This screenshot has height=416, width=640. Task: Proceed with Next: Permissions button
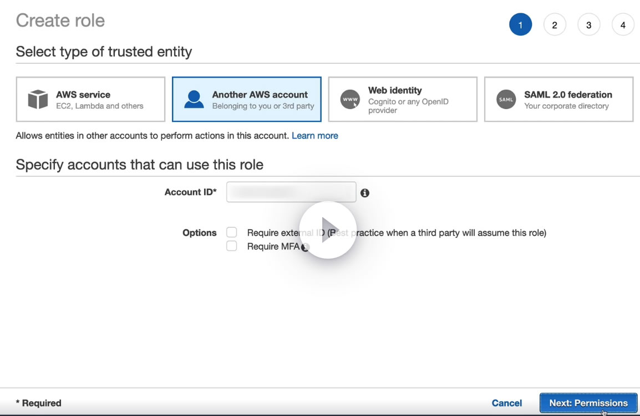[588, 403]
